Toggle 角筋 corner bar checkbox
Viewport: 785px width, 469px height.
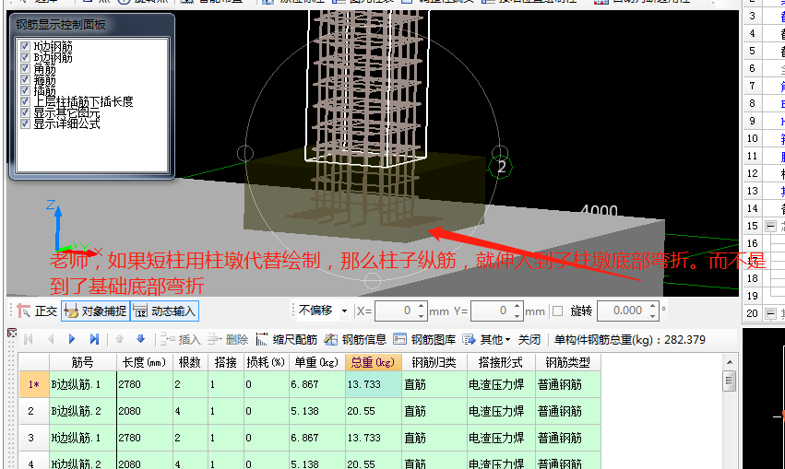pyautogui.click(x=25, y=68)
